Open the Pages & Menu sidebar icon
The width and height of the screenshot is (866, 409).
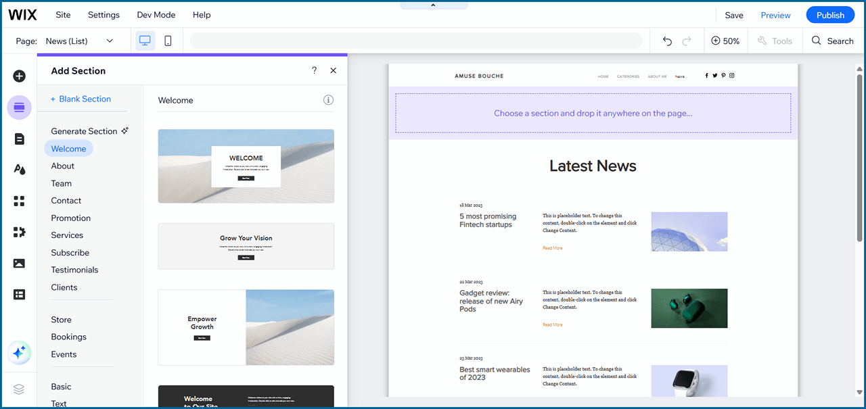19,139
